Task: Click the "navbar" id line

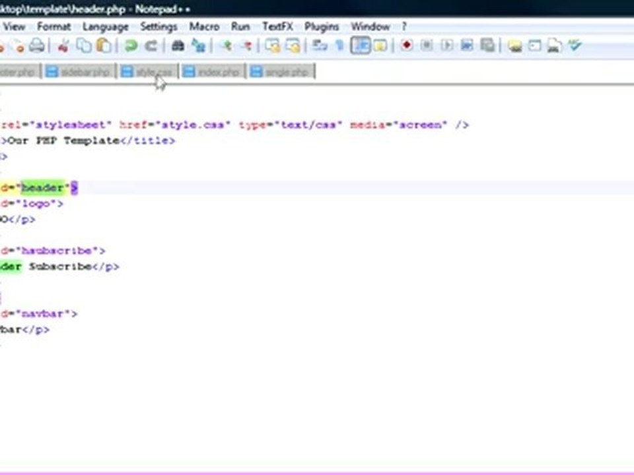Action: click(39, 313)
